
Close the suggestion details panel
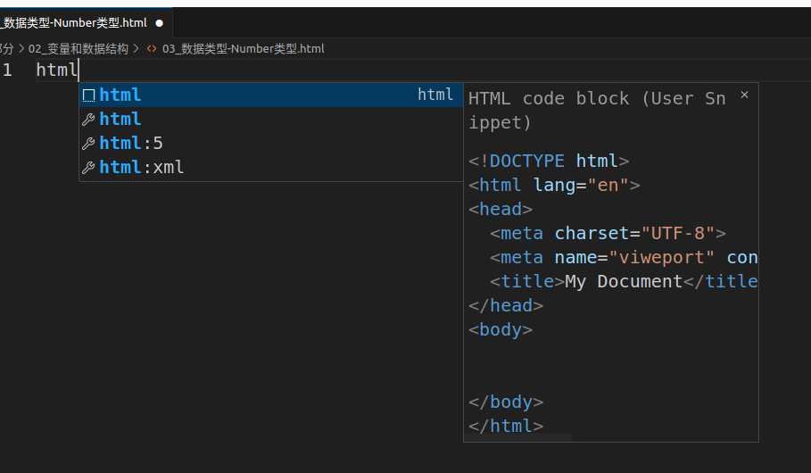745,95
